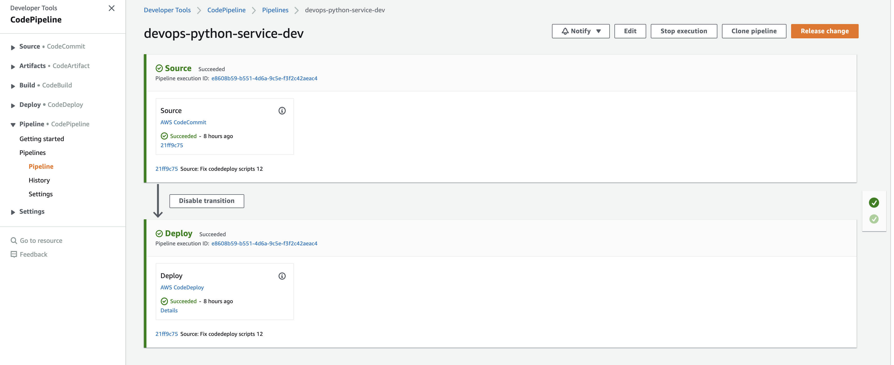Close the Developer Tools sidebar
The width and height of the screenshot is (894, 365).
coord(111,8)
